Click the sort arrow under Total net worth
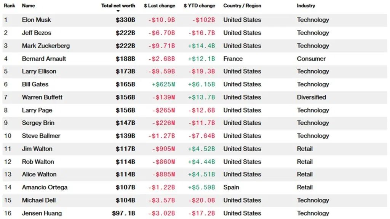Viewport: 390px width, 219px height. (118, 11)
